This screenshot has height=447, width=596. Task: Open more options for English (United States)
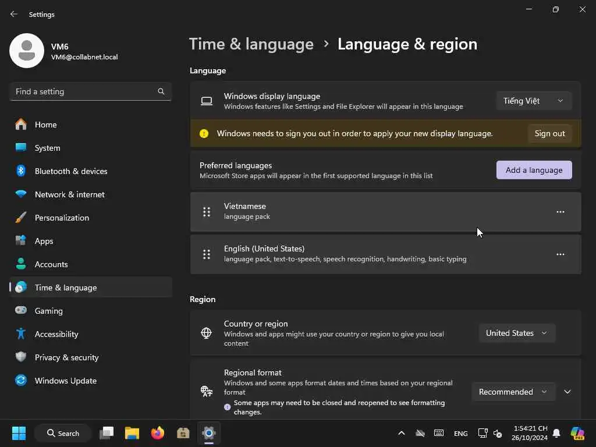560,254
